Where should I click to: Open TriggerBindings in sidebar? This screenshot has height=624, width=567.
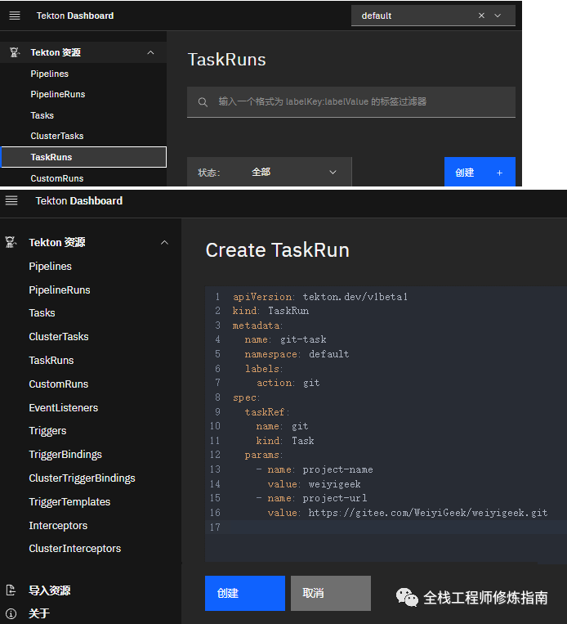point(65,455)
